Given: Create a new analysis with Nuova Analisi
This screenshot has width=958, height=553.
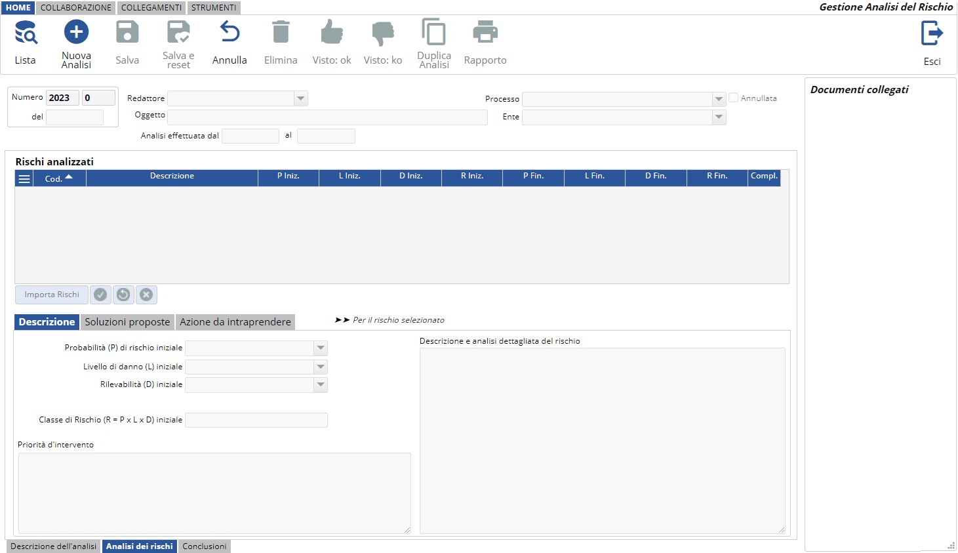Looking at the screenshot, I should [x=76, y=32].
